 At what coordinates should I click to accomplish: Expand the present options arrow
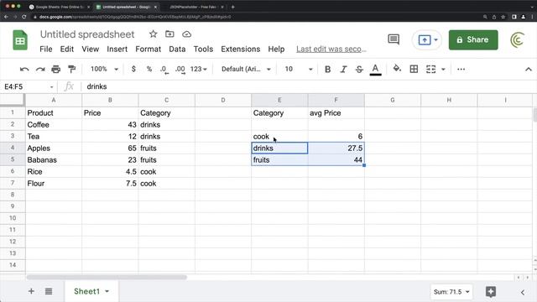[436, 39]
